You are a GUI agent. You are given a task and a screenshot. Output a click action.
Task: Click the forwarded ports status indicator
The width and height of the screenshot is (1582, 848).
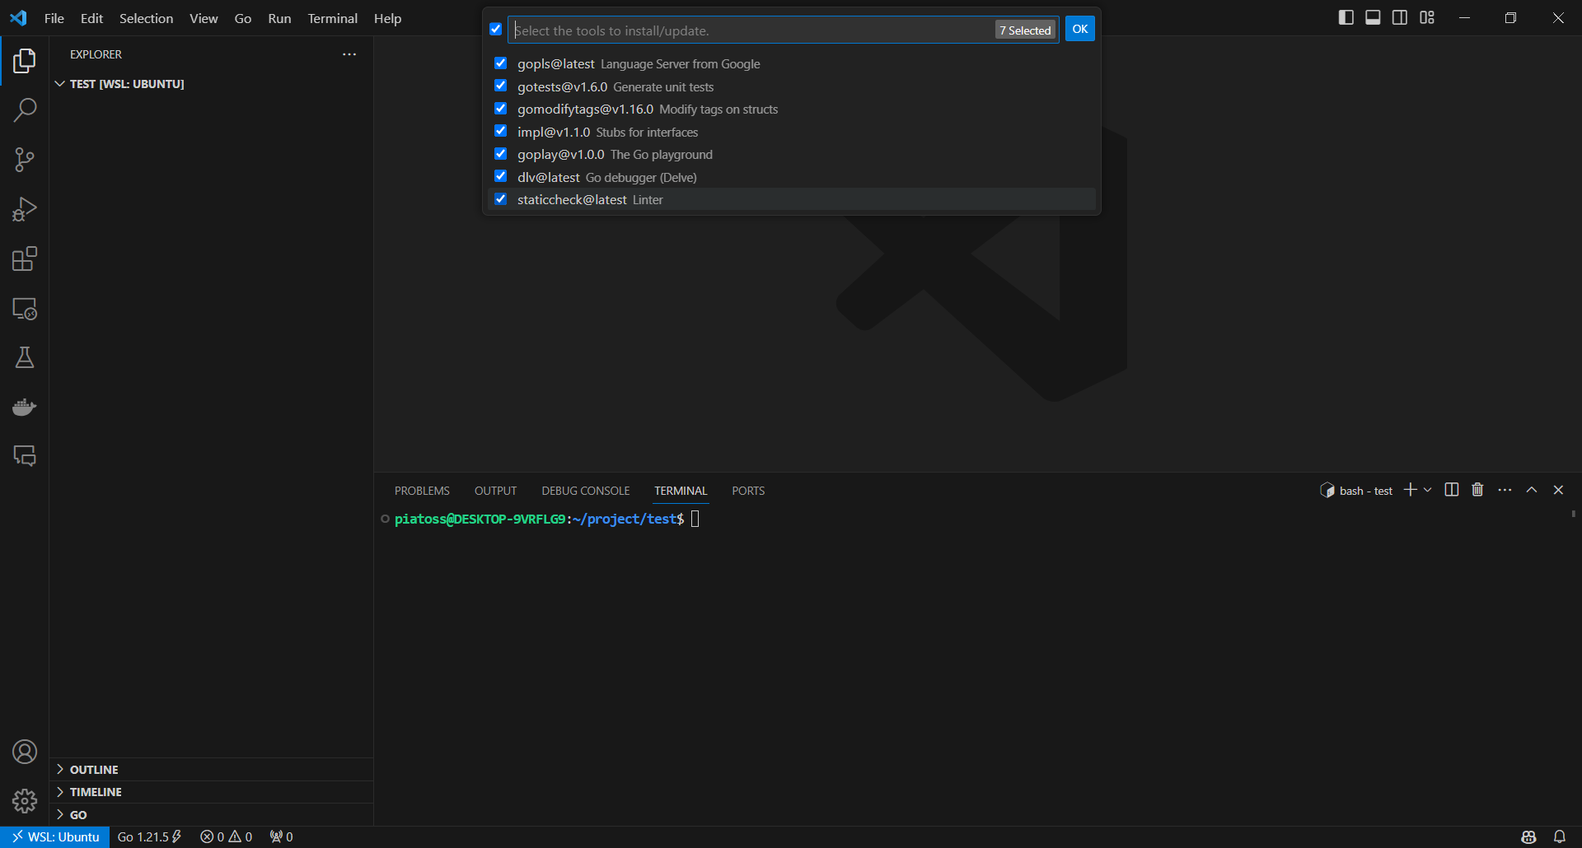pyautogui.click(x=281, y=837)
